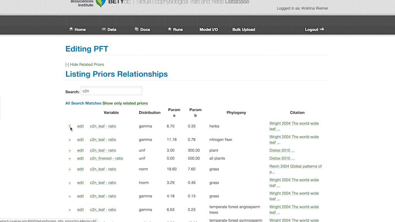Click the plus icon beside the norm distribution row

pos(70,169)
